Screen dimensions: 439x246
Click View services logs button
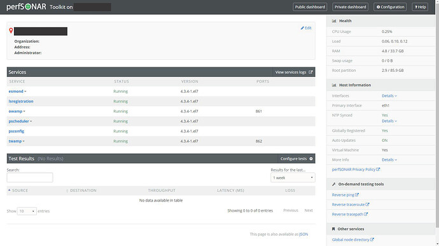(294, 72)
